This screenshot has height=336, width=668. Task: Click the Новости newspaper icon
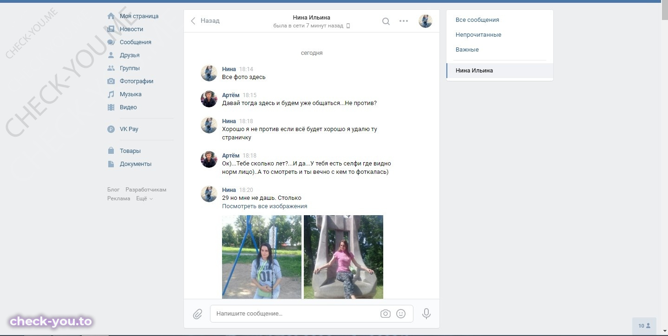111,29
